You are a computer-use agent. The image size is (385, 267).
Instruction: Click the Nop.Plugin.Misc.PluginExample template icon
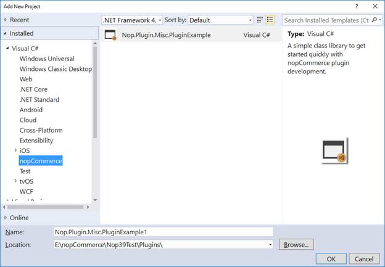tap(110, 35)
